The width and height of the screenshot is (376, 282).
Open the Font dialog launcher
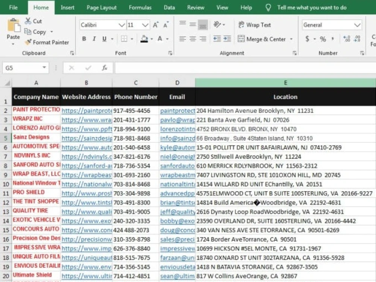coord(170,53)
